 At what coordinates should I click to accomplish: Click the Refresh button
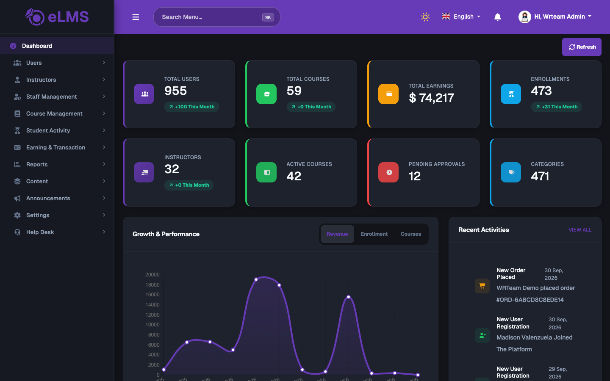[x=582, y=47]
